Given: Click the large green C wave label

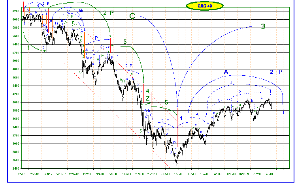Looking at the screenshot, I should (132, 16).
